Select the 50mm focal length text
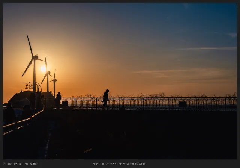The image size is (240, 168). (34, 164)
